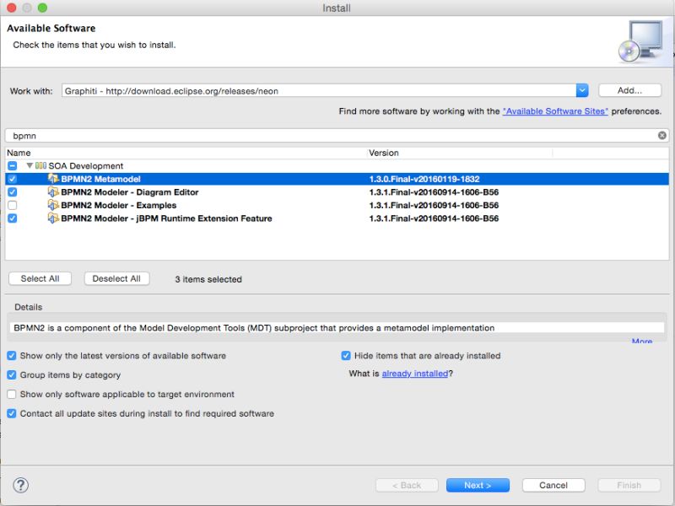Click the More link in Details
The image size is (675, 506).
(x=642, y=342)
